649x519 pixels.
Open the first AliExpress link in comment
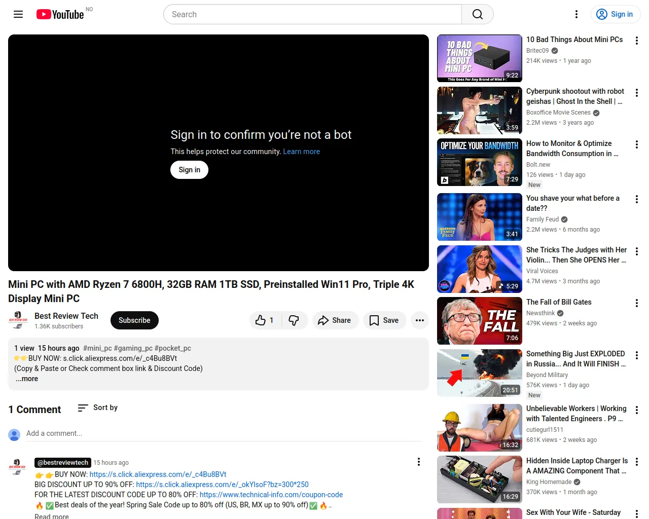tap(158, 474)
